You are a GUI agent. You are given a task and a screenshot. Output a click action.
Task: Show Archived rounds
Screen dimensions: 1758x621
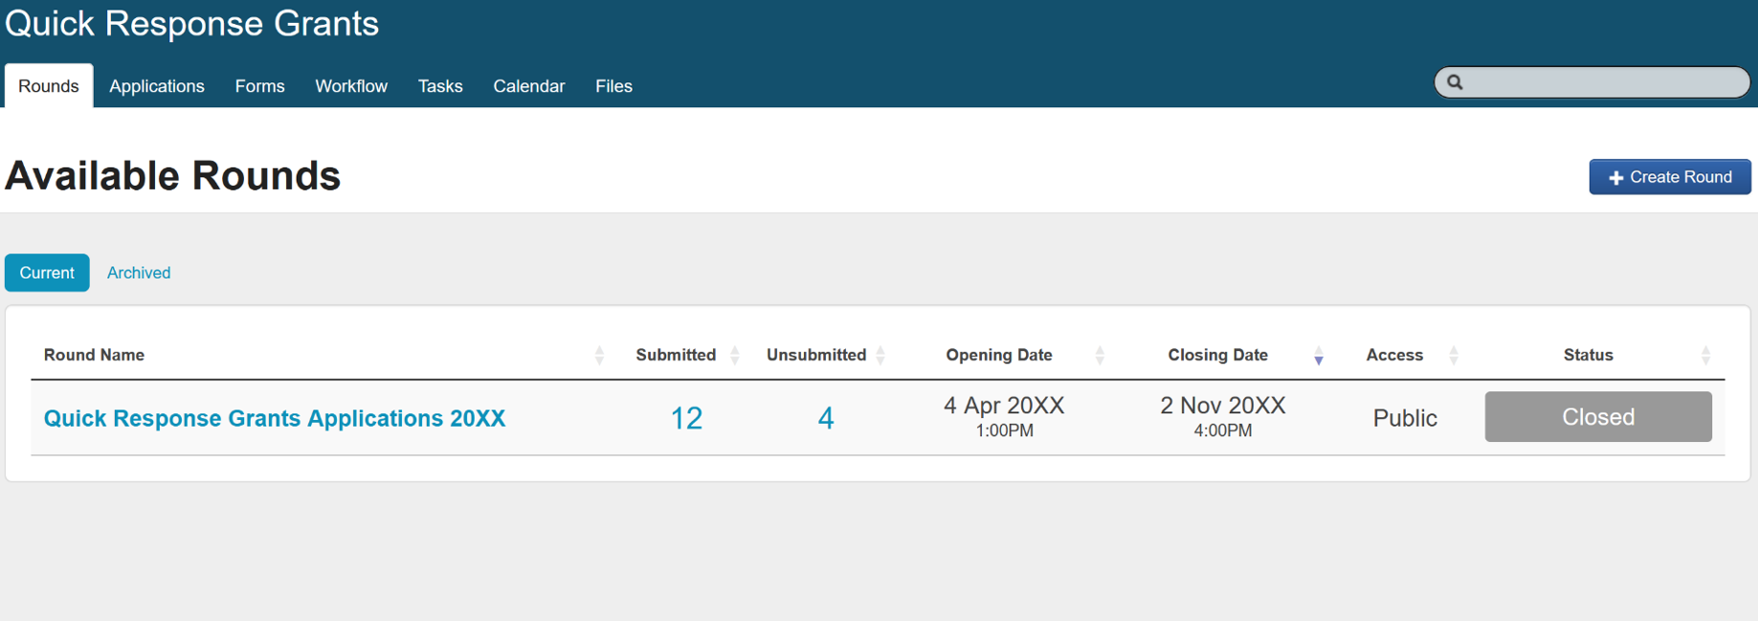coord(139,273)
